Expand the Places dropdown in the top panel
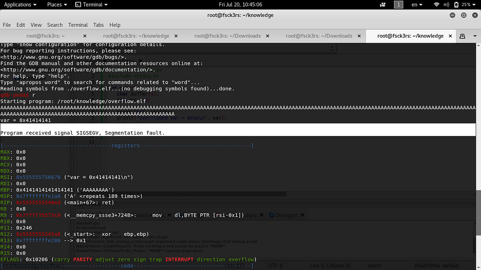Viewport: 481px width, 270px height. 55,5
